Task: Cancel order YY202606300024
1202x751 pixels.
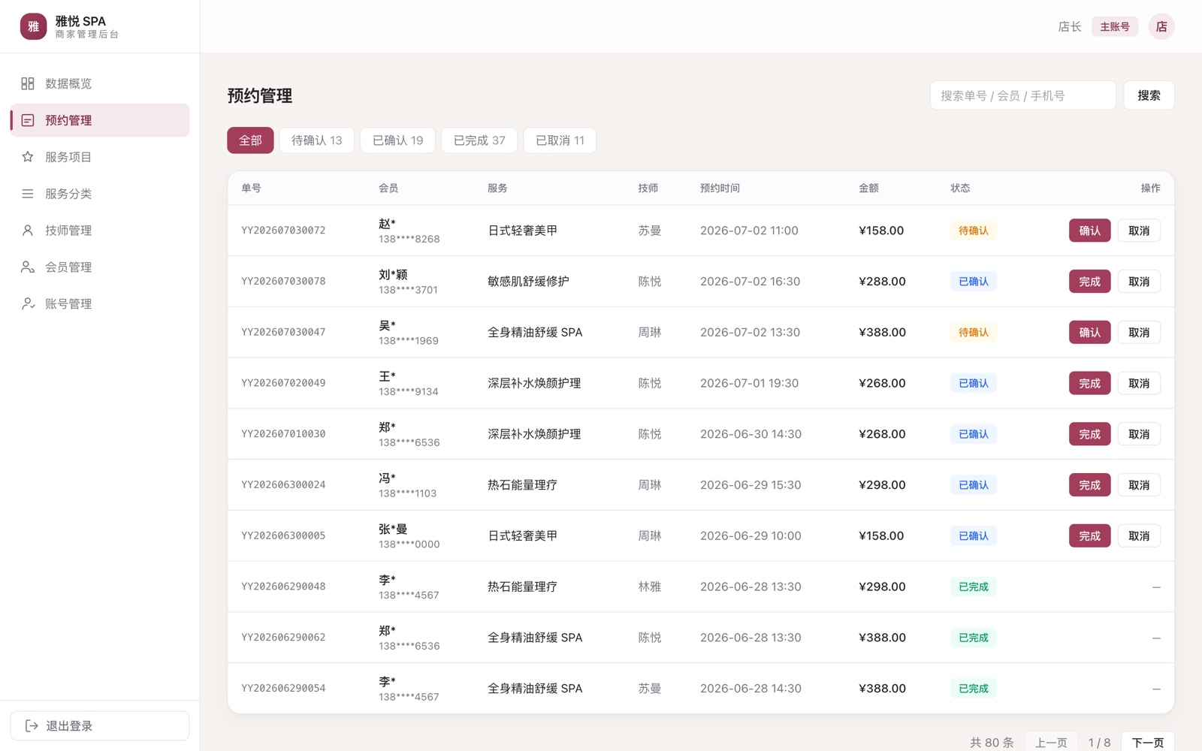Action: click(1139, 485)
